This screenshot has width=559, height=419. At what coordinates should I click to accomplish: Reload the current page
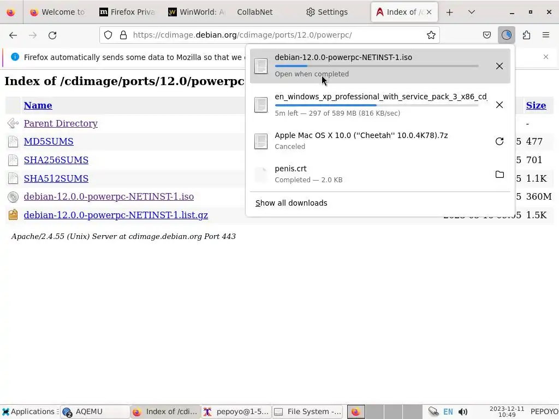click(52, 35)
